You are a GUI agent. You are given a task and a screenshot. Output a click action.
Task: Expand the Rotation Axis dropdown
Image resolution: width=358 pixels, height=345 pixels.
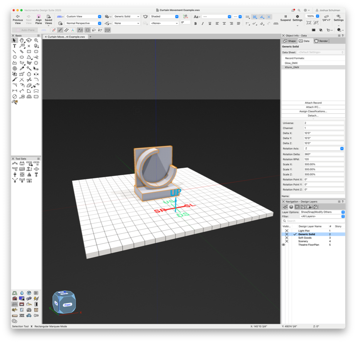(323, 149)
